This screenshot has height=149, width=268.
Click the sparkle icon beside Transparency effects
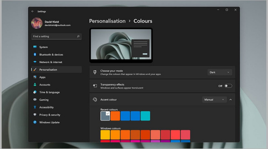tap(95, 86)
